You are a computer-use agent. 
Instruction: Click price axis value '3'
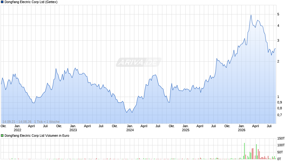tap(278, 40)
